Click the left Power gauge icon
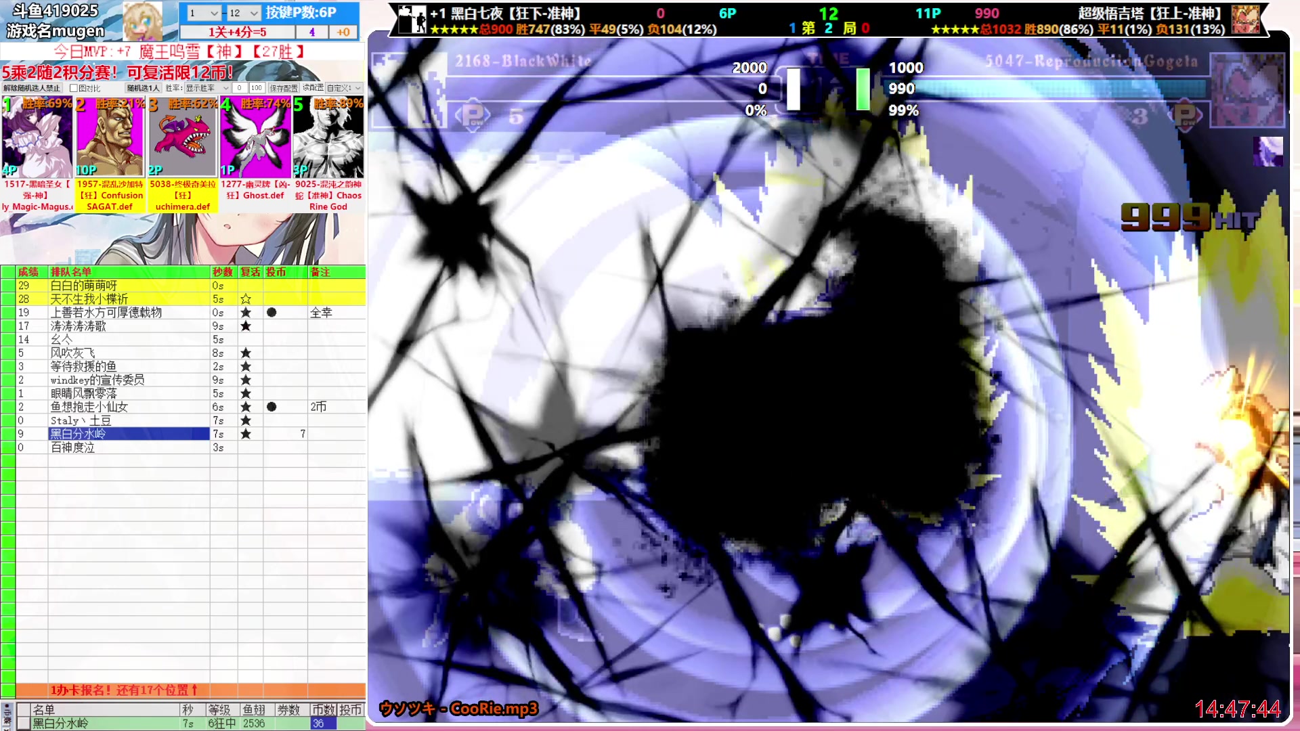The image size is (1300, 731). pyautogui.click(x=473, y=116)
